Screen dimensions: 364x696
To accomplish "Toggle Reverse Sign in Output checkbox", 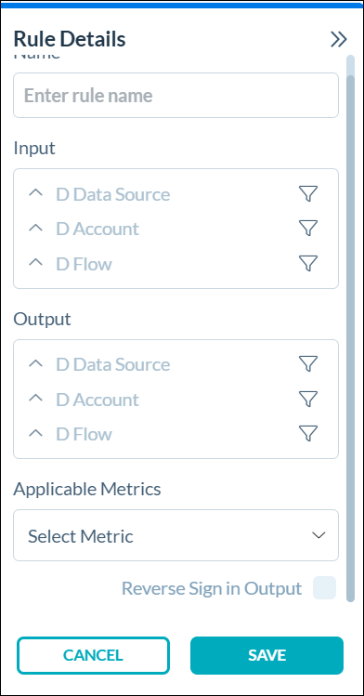I will coord(325,587).
